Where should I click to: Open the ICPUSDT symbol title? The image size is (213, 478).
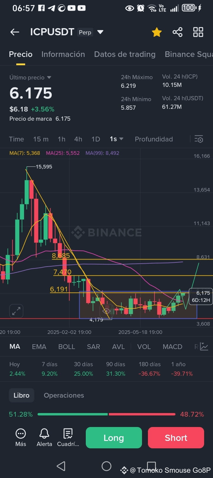[52, 32]
